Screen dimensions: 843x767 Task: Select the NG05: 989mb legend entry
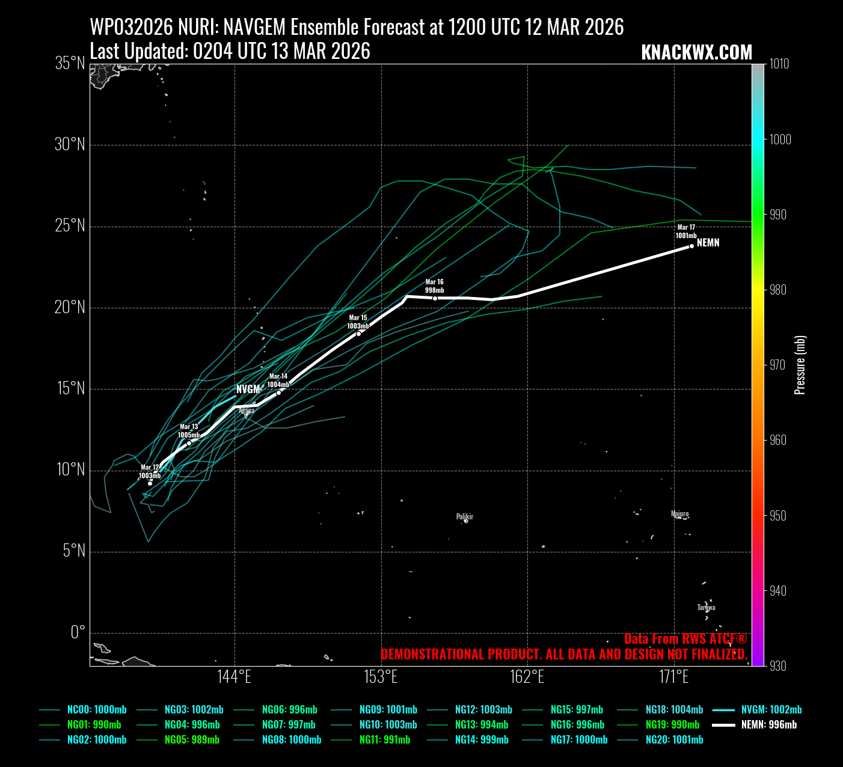(x=192, y=740)
